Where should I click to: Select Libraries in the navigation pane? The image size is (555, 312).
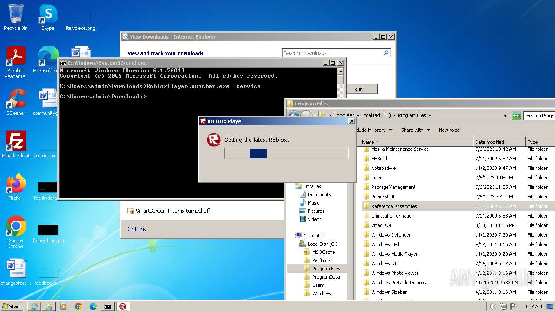(308, 186)
